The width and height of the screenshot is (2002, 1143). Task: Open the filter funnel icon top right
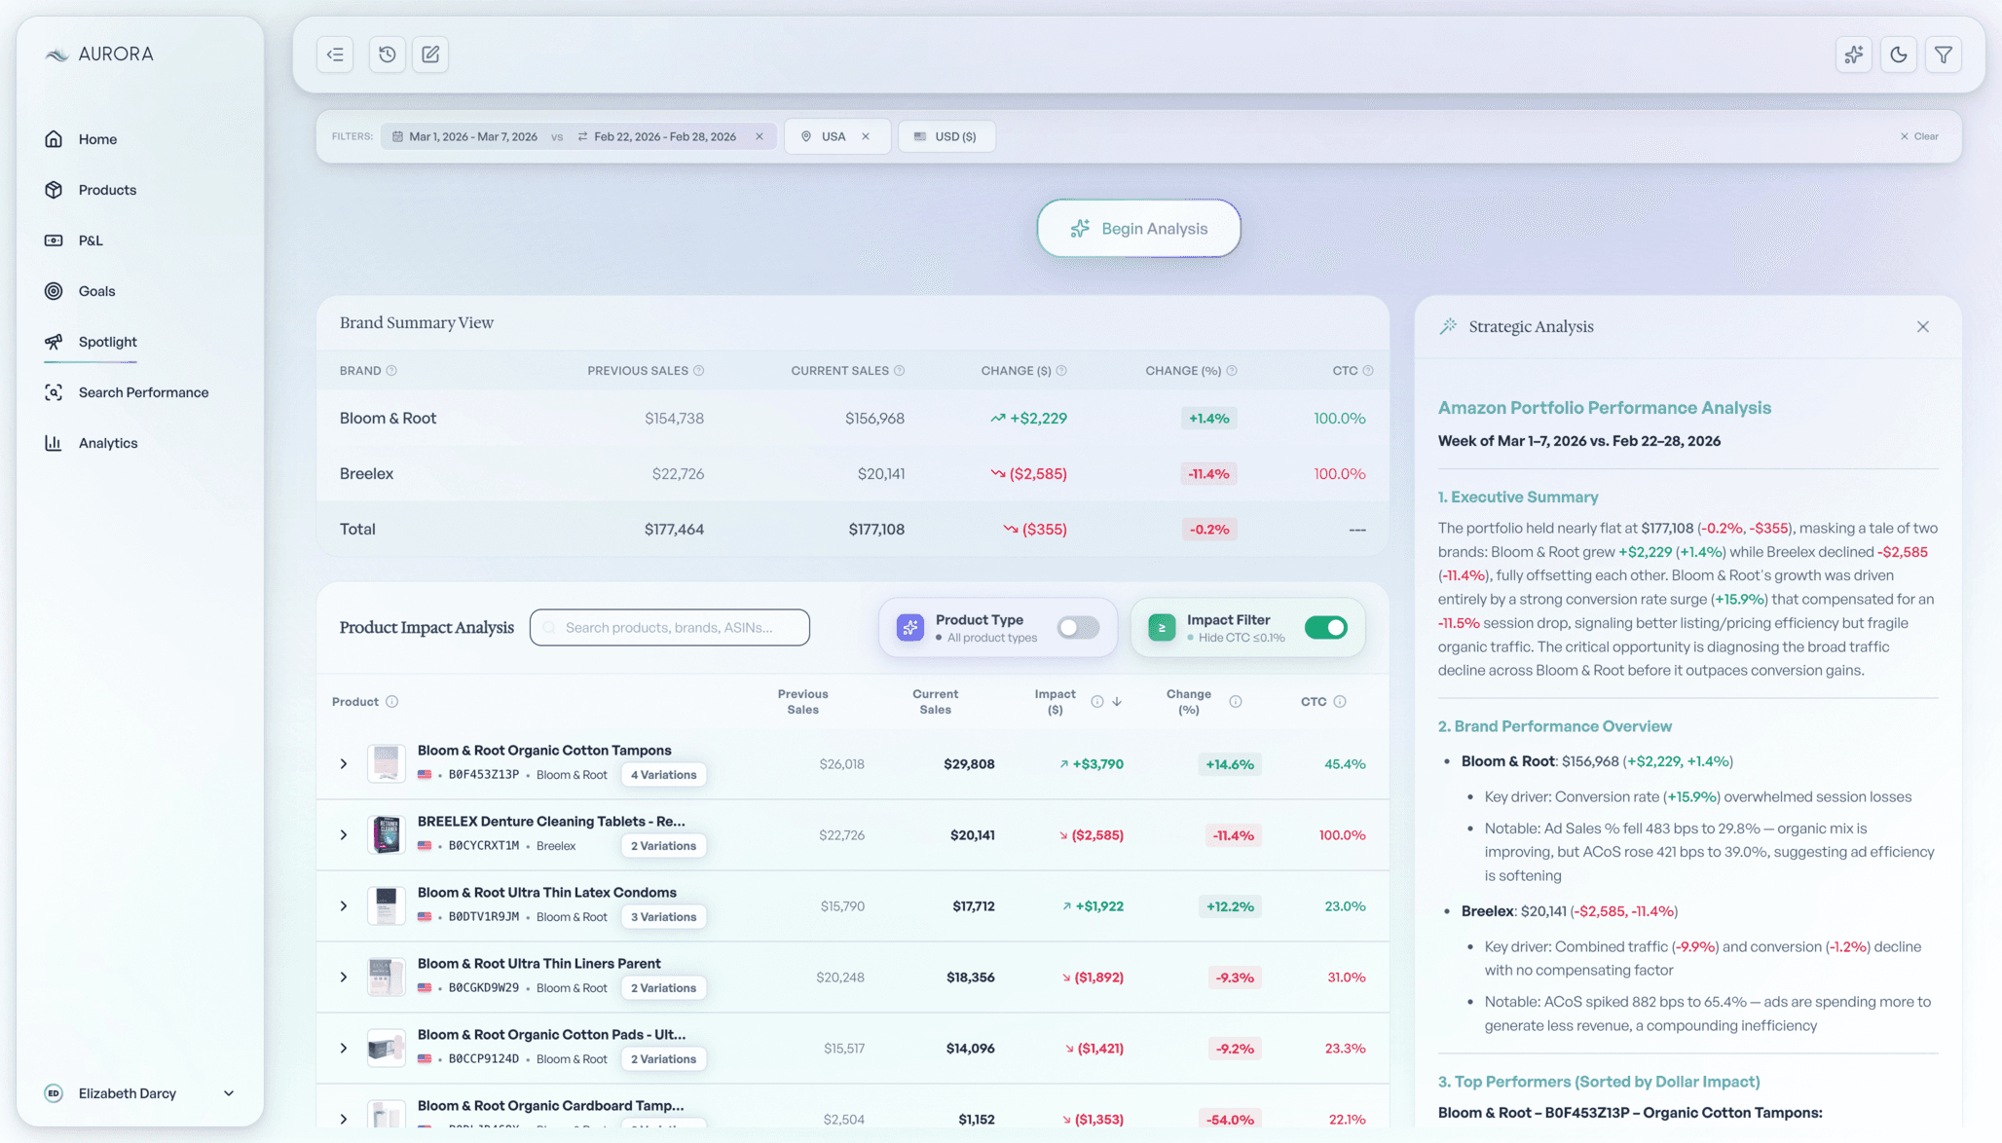click(1943, 55)
